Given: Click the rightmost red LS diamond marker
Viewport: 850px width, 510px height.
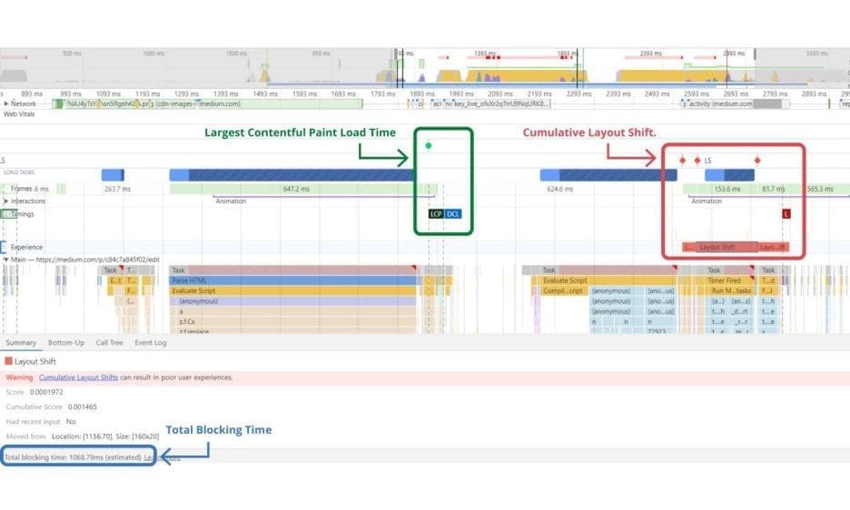Looking at the screenshot, I should click(757, 161).
